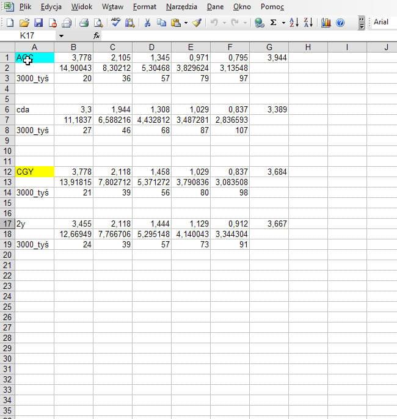Launch the Chart Wizard
397x419 pixels.
[x=326, y=23]
